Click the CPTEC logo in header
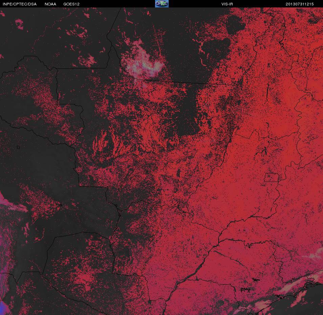The height and width of the screenshot is (315, 323). point(162,4)
